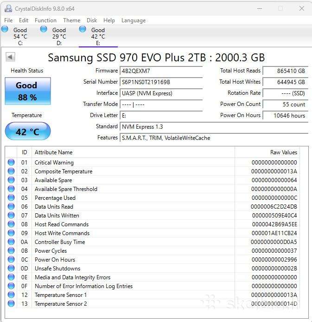This screenshot has width=312, height=322.
Task: Click the Standard field NVM Express 1.3
Action: pos(214,127)
